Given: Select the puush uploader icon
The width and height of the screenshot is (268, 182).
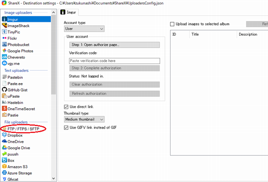Looking at the screenshot, I should tap(4, 154).
